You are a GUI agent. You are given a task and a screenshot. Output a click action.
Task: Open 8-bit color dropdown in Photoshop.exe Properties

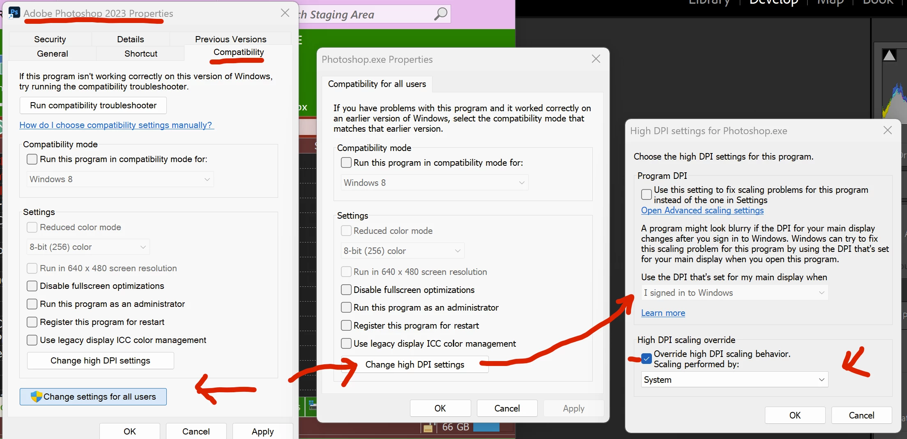(403, 251)
